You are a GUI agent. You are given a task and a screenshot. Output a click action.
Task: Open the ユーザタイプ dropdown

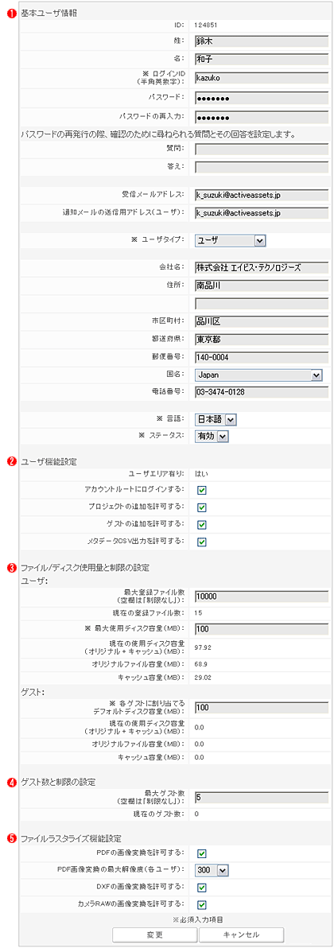click(x=230, y=240)
